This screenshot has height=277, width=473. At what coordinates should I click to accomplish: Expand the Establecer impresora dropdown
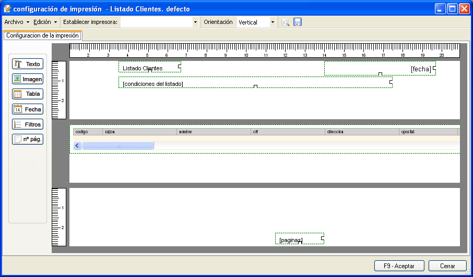(195, 22)
